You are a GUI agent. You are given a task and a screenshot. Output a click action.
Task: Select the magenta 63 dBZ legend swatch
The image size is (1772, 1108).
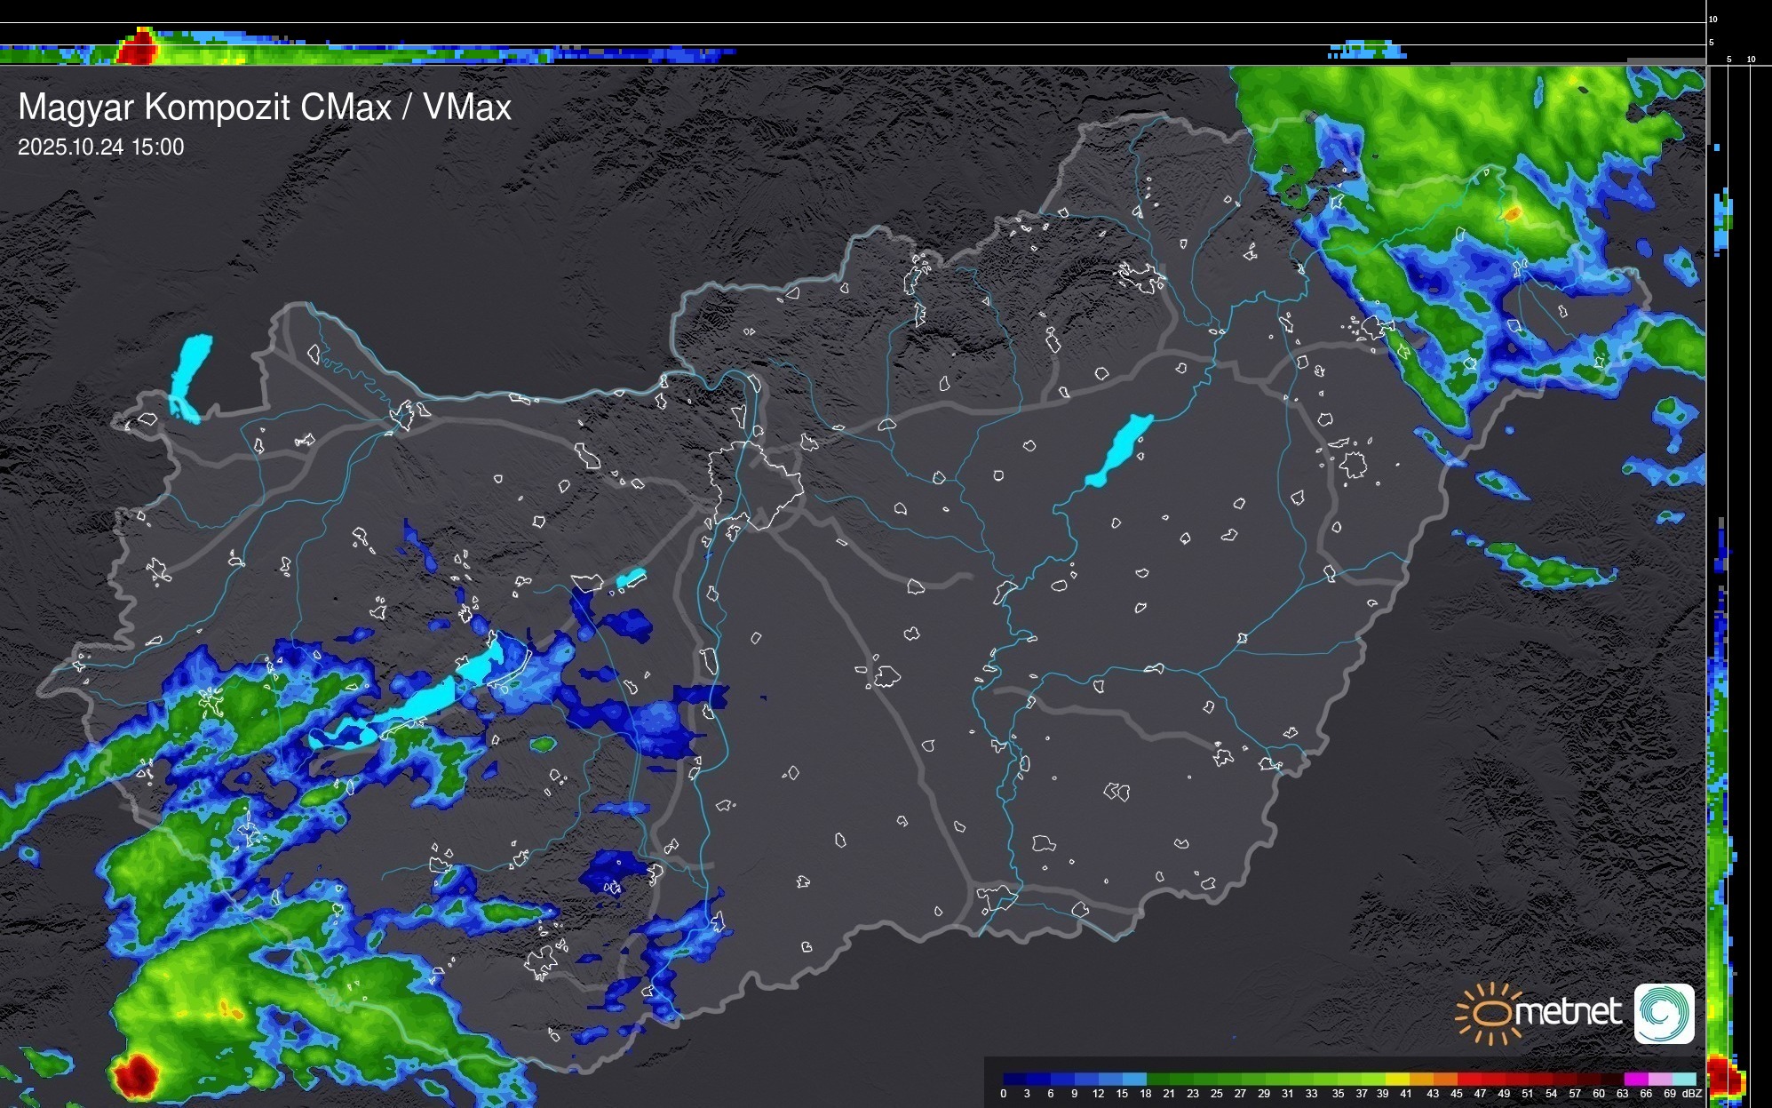coord(1636,1079)
